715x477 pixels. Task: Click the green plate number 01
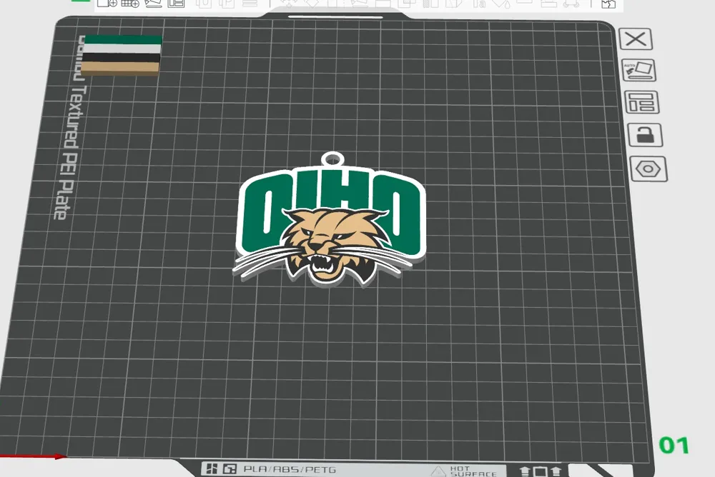(x=674, y=445)
